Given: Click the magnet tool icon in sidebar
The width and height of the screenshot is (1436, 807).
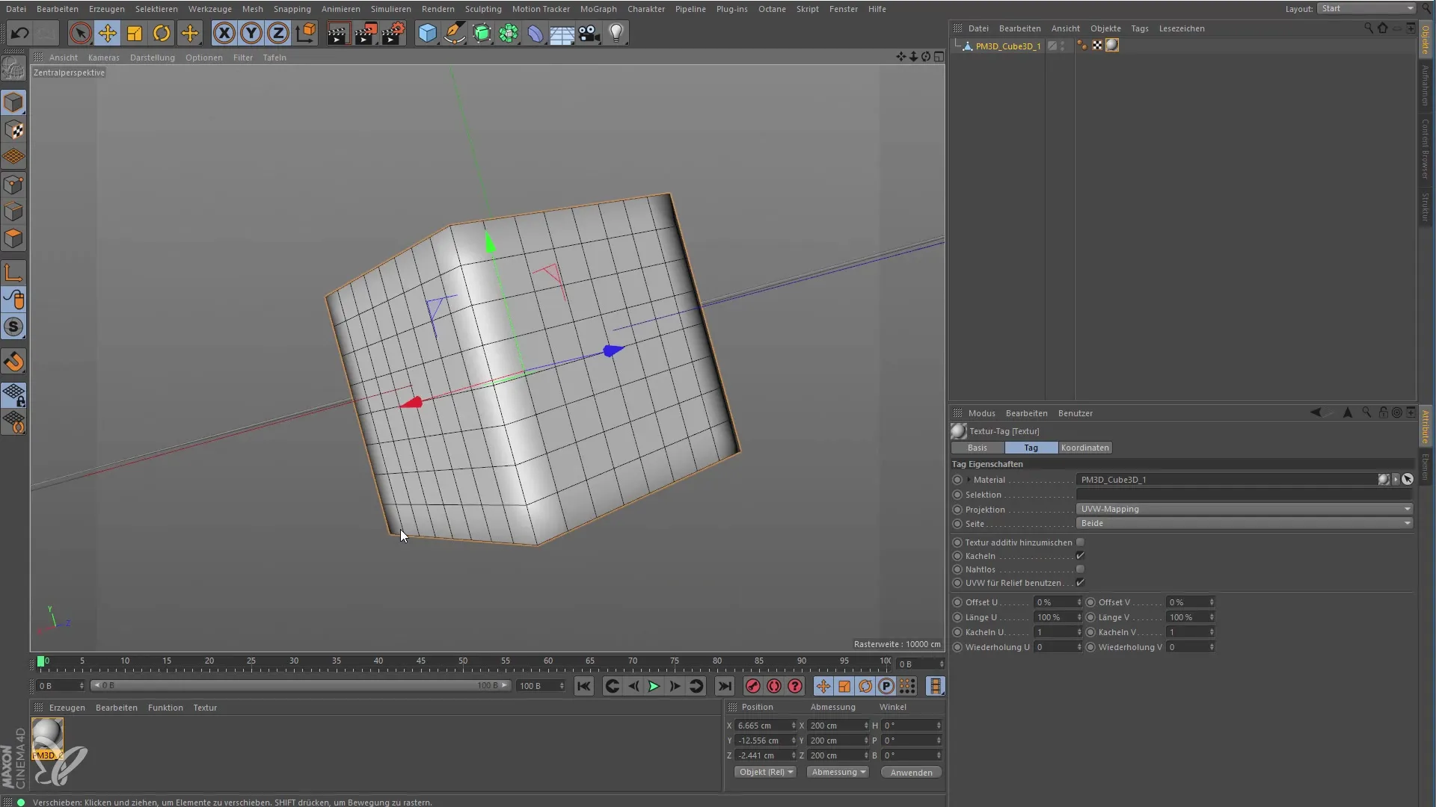Looking at the screenshot, I should [x=13, y=362].
